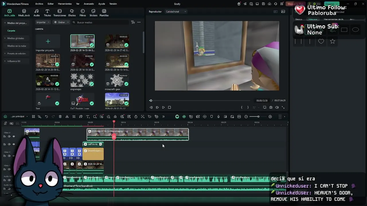Click the stopwatch duration icon in timeline toolbar
Image resolution: width=367 pixels, height=206 pixels.
136,117
